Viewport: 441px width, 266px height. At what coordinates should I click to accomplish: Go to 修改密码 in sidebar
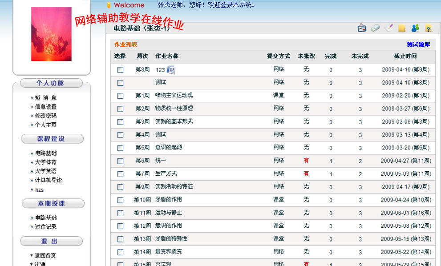coord(45,116)
